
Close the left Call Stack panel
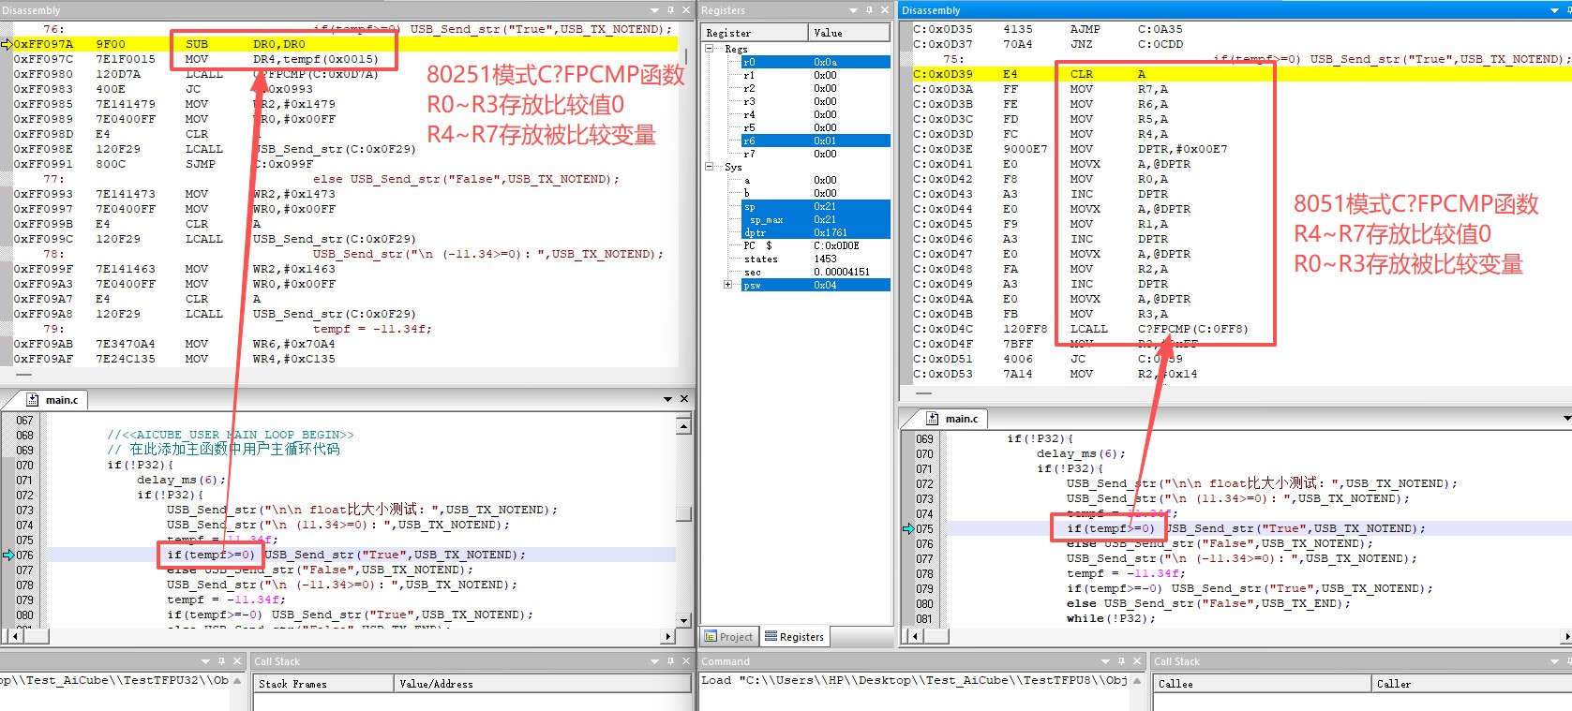click(x=685, y=661)
